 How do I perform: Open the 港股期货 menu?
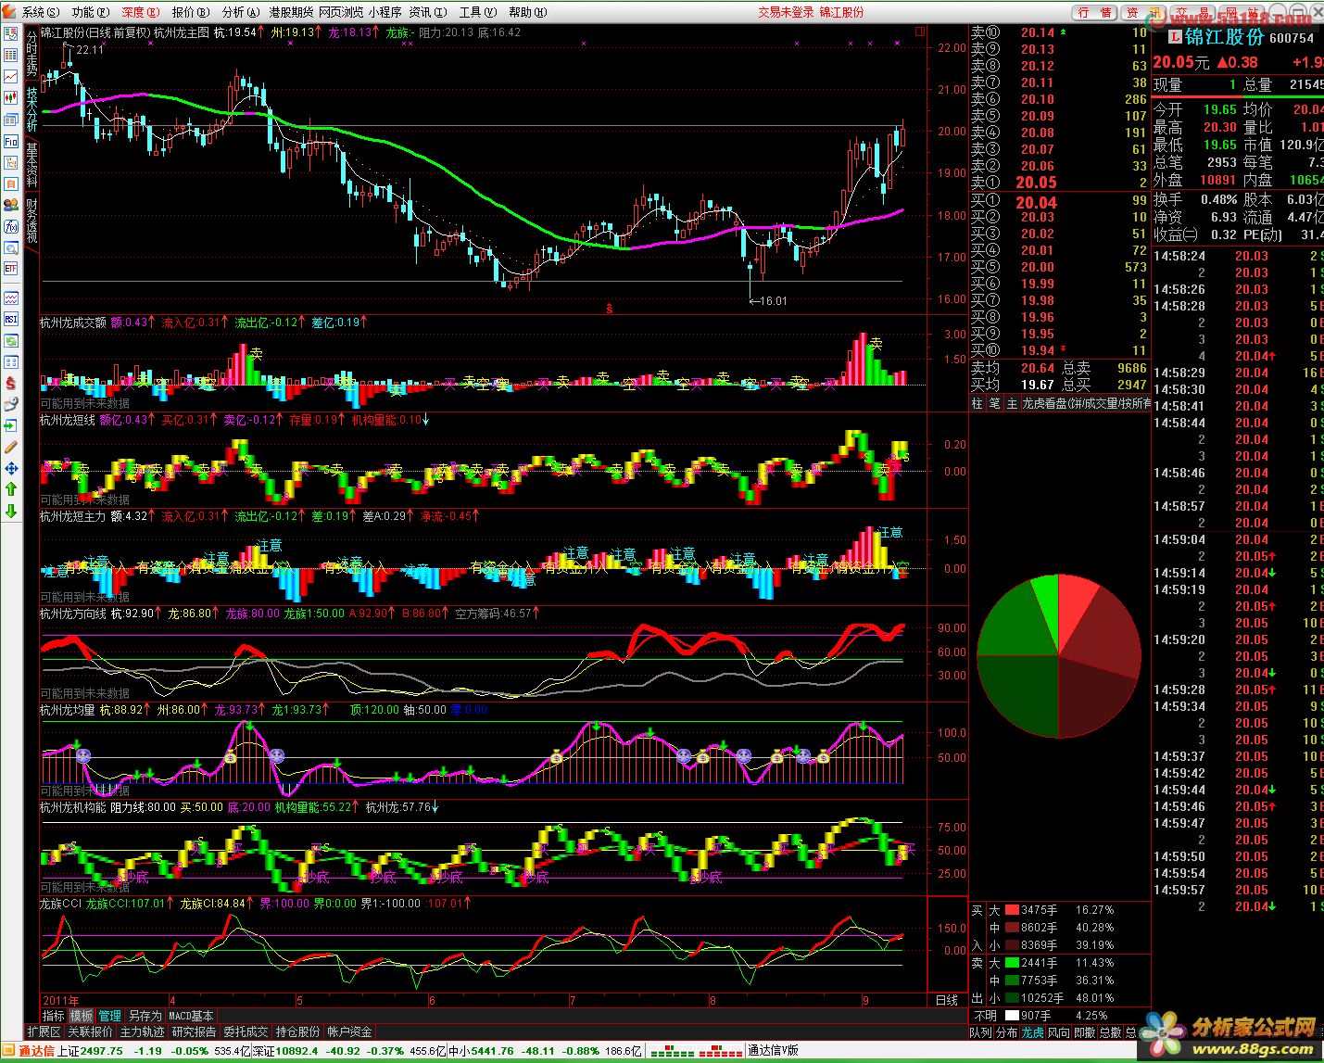[291, 12]
